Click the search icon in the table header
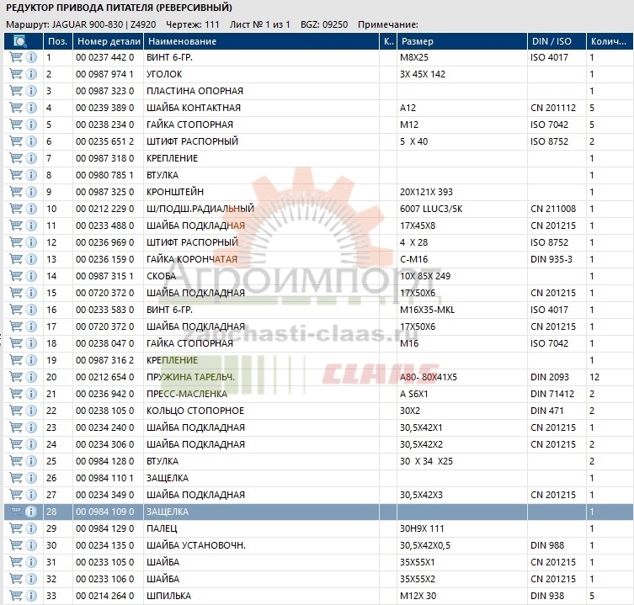 pyautogui.click(x=19, y=41)
